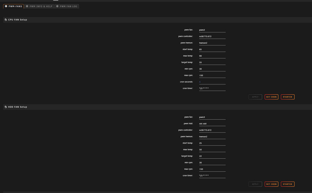The width and height of the screenshot is (312, 193).
Task: Click HDD cron timer field with */3
Action: (x=212, y=176)
